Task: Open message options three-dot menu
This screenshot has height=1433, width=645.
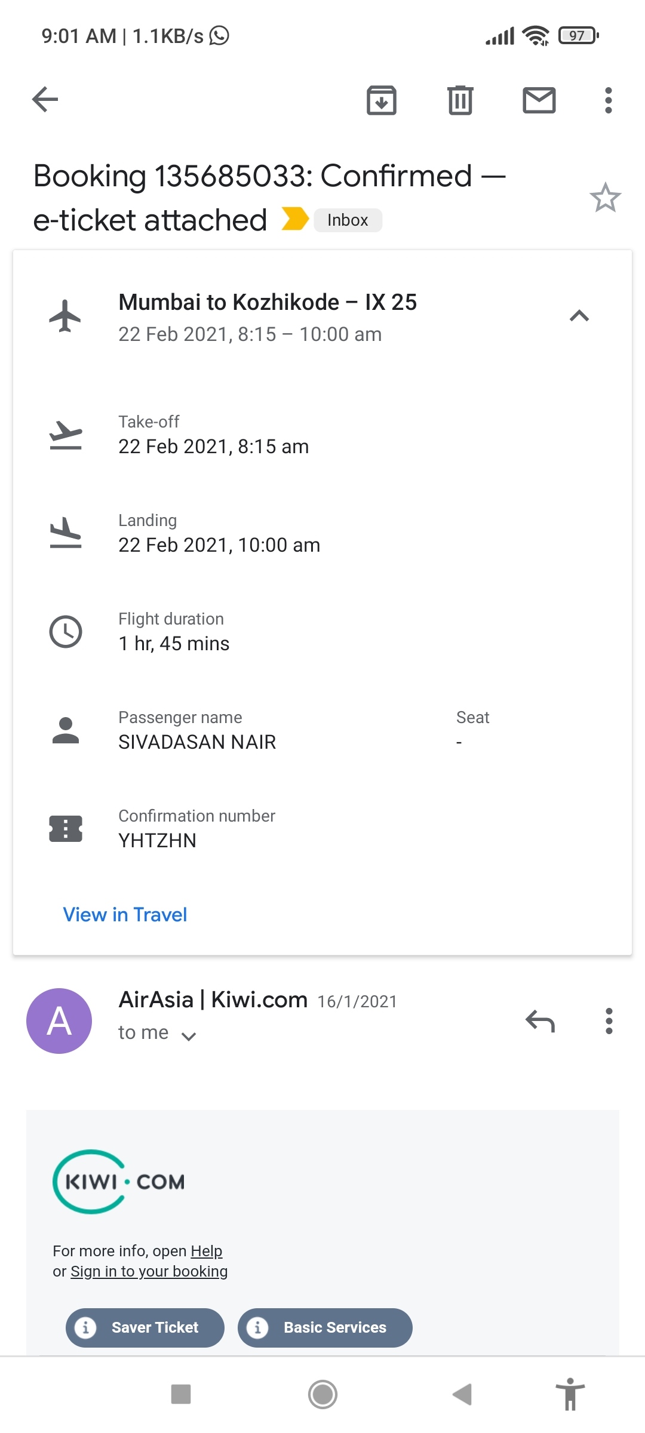Action: tap(609, 1021)
